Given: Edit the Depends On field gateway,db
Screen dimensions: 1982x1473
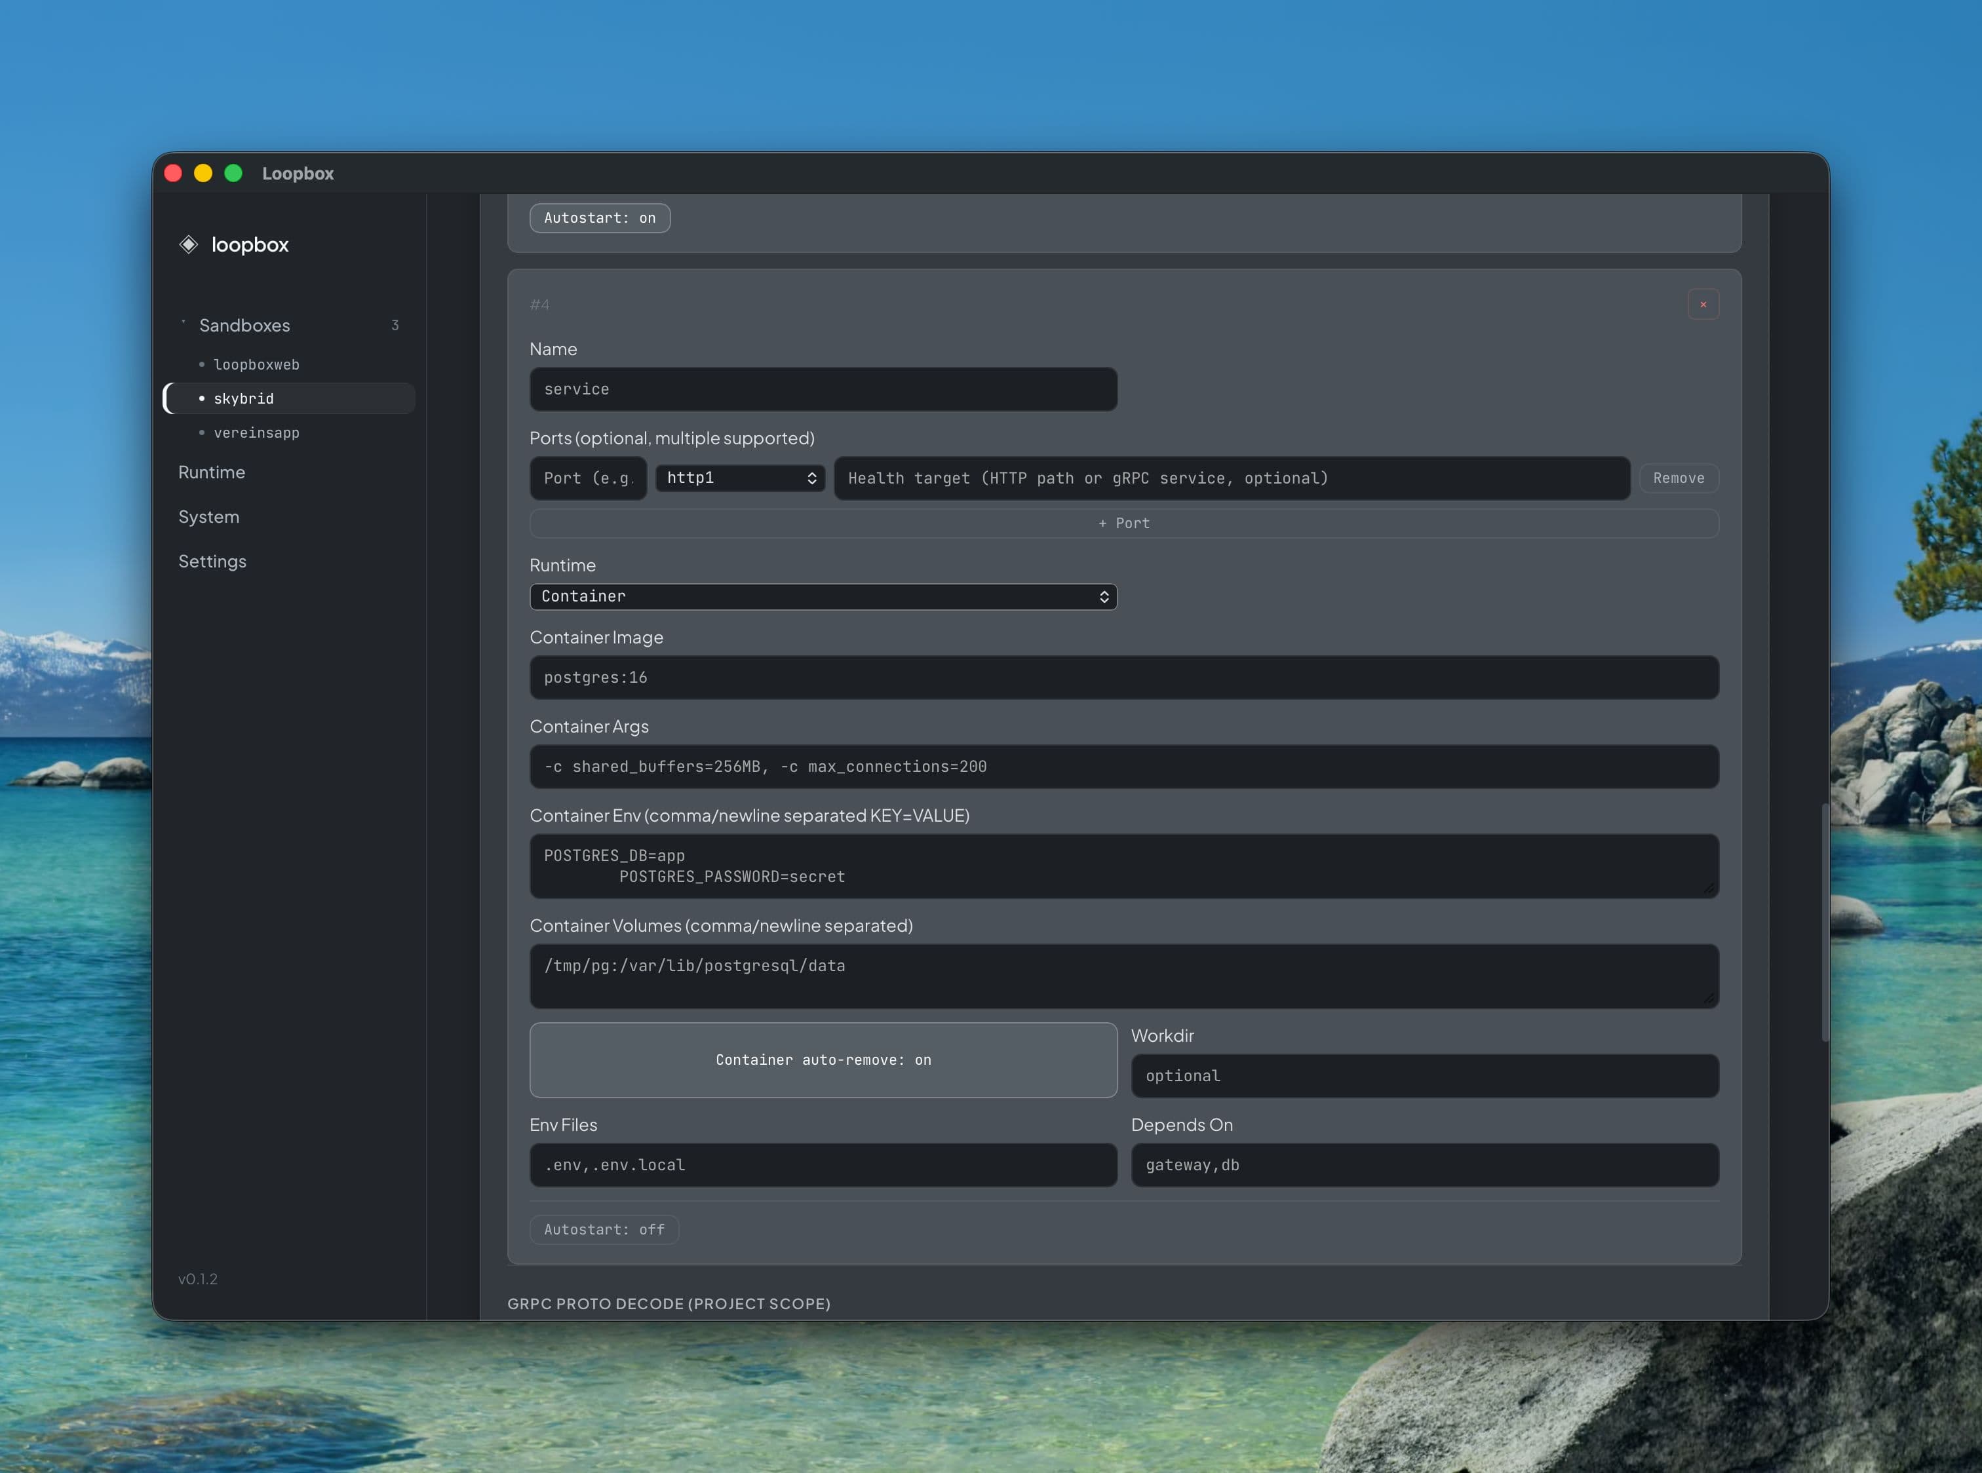Looking at the screenshot, I should tap(1424, 1166).
